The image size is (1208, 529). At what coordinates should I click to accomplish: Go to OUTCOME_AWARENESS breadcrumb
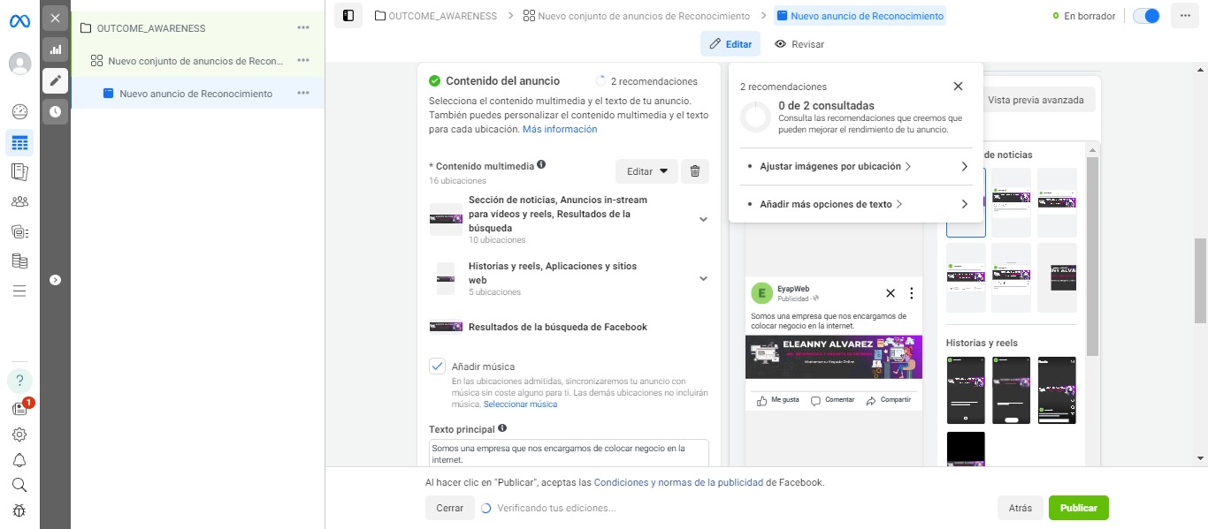[435, 16]
